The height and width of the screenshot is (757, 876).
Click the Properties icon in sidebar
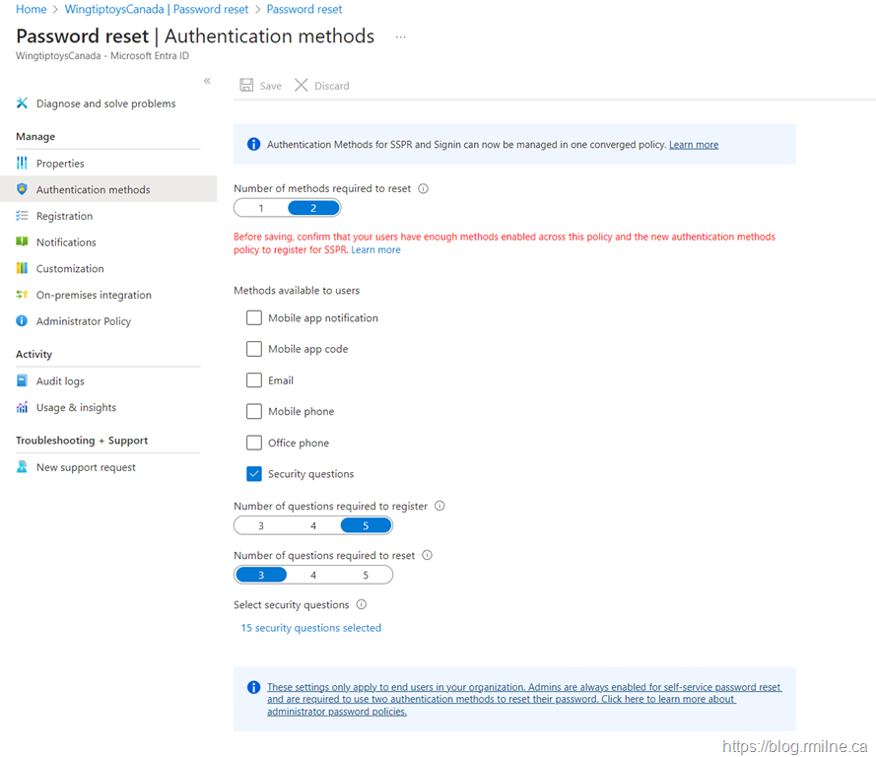22,164
